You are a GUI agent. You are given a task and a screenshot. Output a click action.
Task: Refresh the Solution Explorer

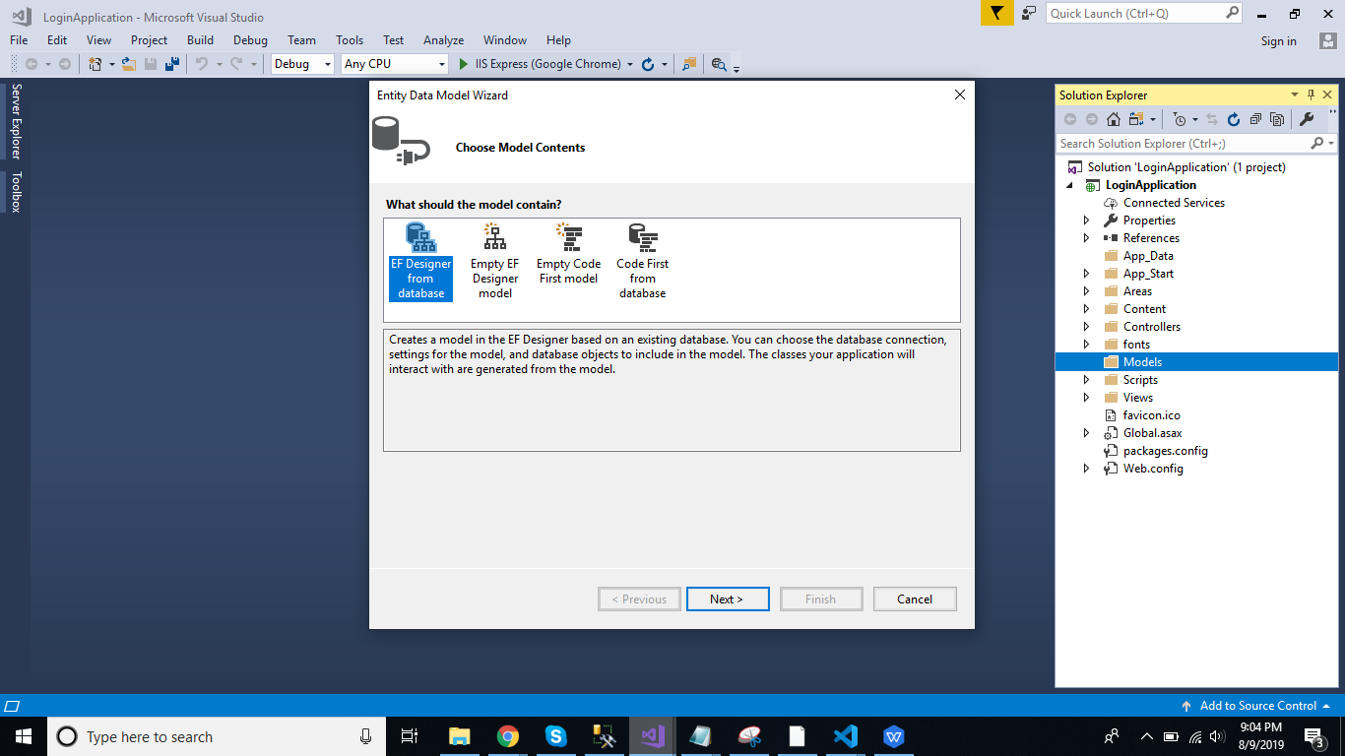[1234, 119]
